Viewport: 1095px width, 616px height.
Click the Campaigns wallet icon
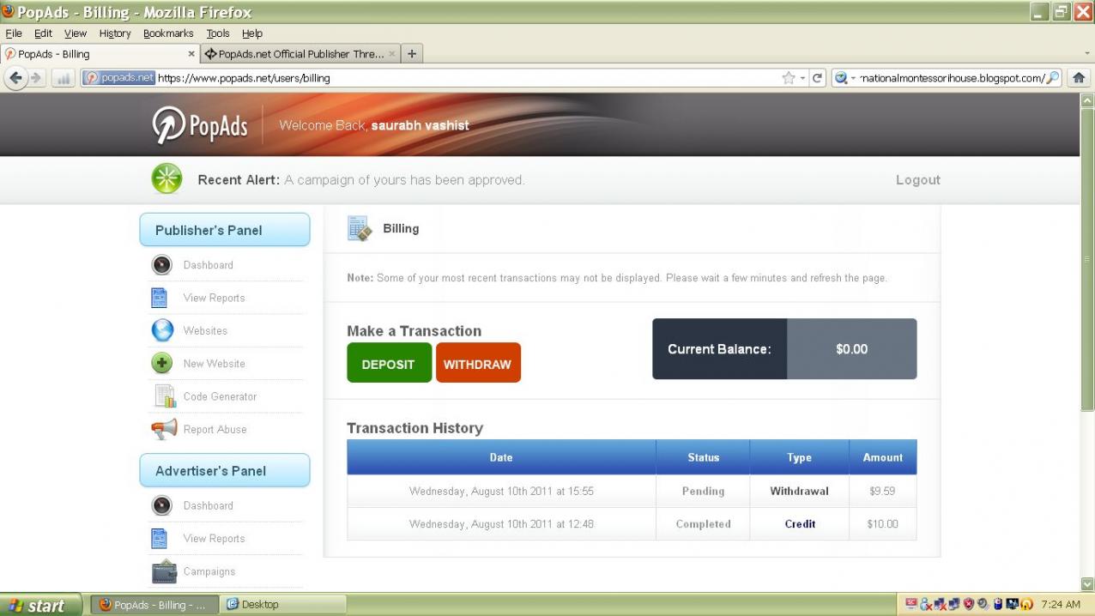(x=164, y=571)
